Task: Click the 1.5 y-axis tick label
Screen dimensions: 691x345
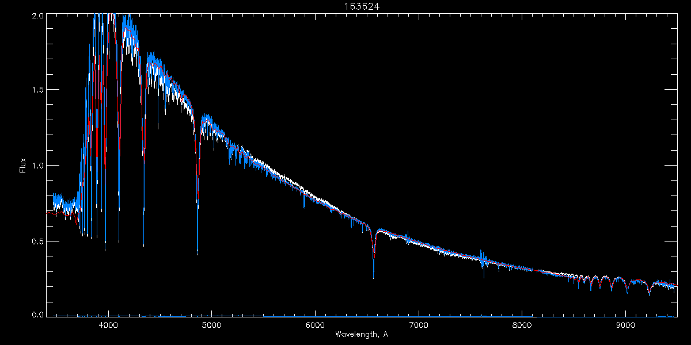Action: point(37,90)
